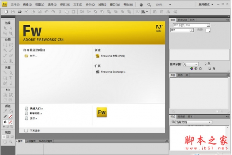The width and height of the screenshot is (232, 155).
Task: Select the Text tool
Action: point(11,78)
